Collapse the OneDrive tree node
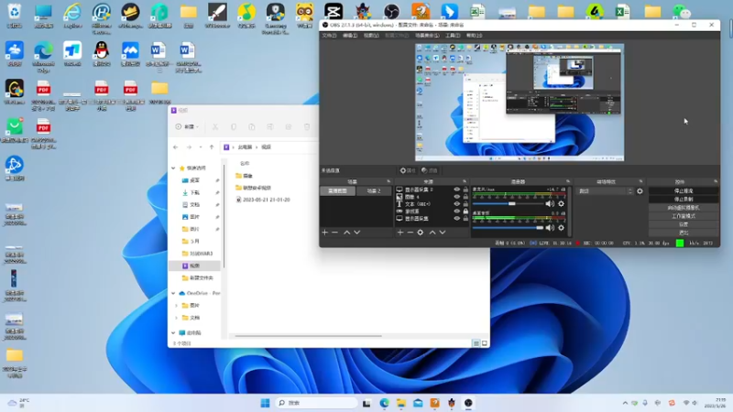Image resolution: width=733 pixels, height=412 pixels. point(173,293)
